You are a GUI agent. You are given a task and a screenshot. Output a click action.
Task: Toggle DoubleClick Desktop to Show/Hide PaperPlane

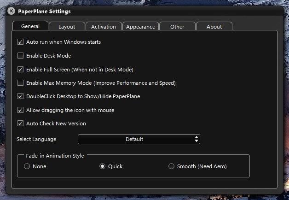pos(20,96)
